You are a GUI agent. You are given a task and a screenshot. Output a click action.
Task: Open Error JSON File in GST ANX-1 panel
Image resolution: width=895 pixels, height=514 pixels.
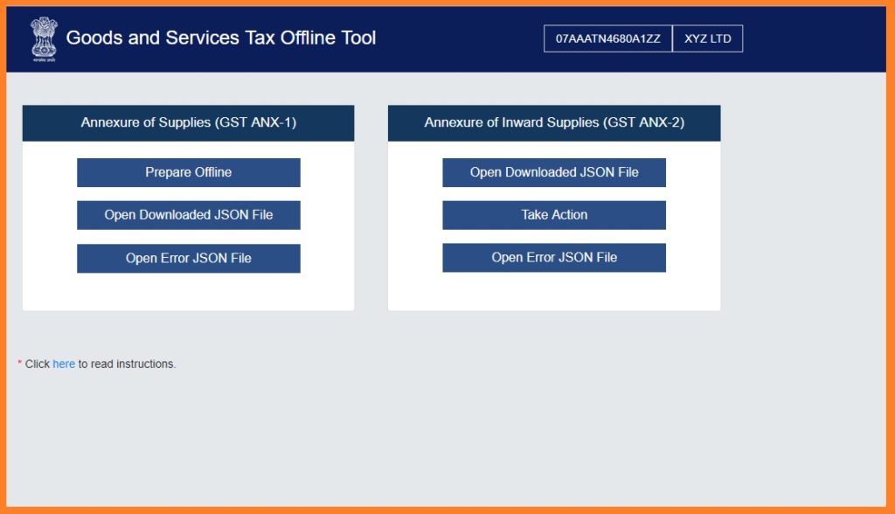click(x=189, y=258)
